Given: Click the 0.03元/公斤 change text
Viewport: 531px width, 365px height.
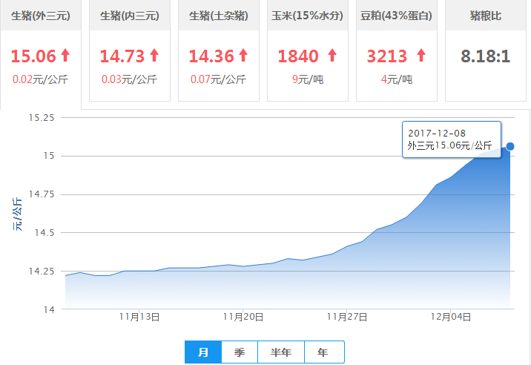Looking at the screenshot, I should pyautogui.click(x=129, y=79).
